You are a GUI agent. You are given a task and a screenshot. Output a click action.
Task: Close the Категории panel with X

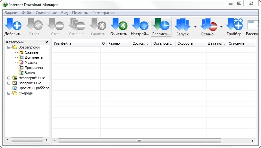point(47,42)
